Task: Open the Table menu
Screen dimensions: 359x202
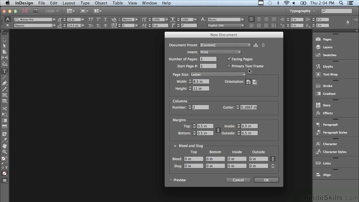Action: pos(118,3)
